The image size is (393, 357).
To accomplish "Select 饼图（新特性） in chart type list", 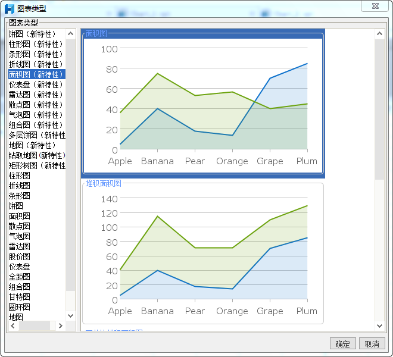I will (37, 34).
